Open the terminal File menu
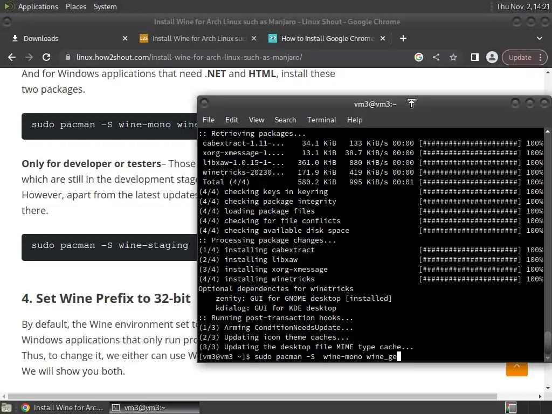 pyautogui.click(x=209, y=120)
